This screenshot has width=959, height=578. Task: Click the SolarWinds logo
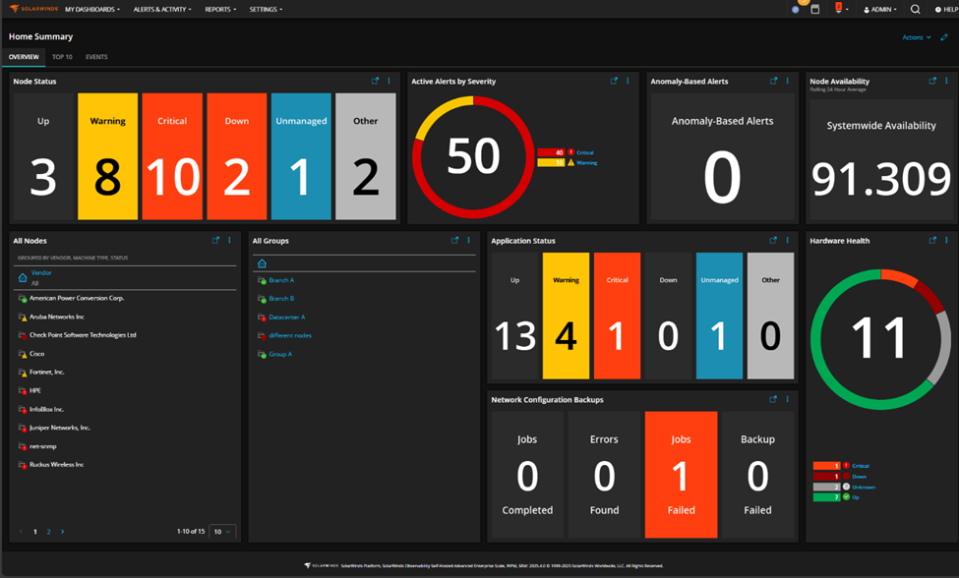33,9
